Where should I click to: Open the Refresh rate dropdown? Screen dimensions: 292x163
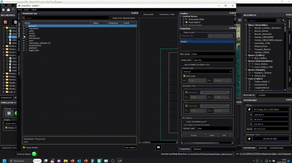pyautogui.click(x=214, y=128)
